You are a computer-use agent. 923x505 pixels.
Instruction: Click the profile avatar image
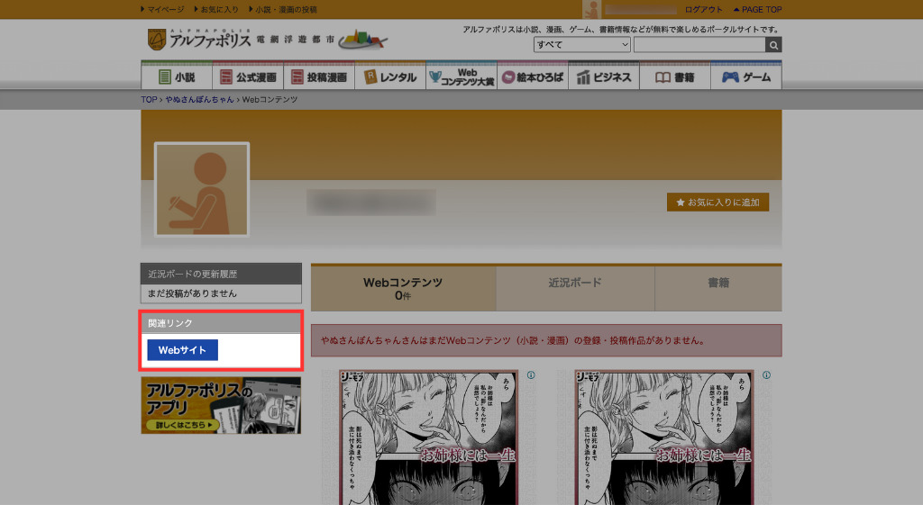(x=202, y=189)
